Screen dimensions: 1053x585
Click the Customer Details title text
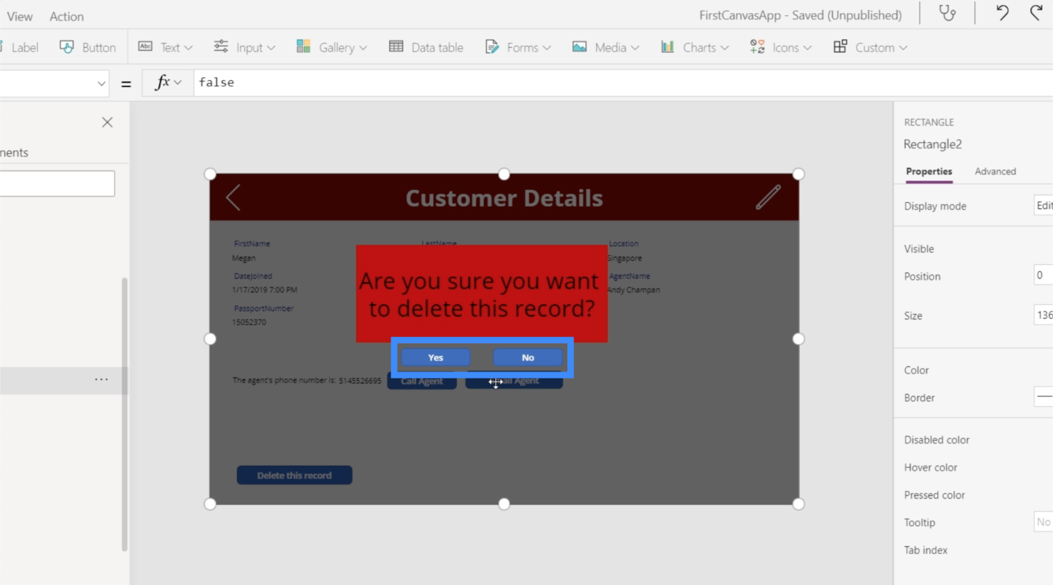click(x=504, y=198)
